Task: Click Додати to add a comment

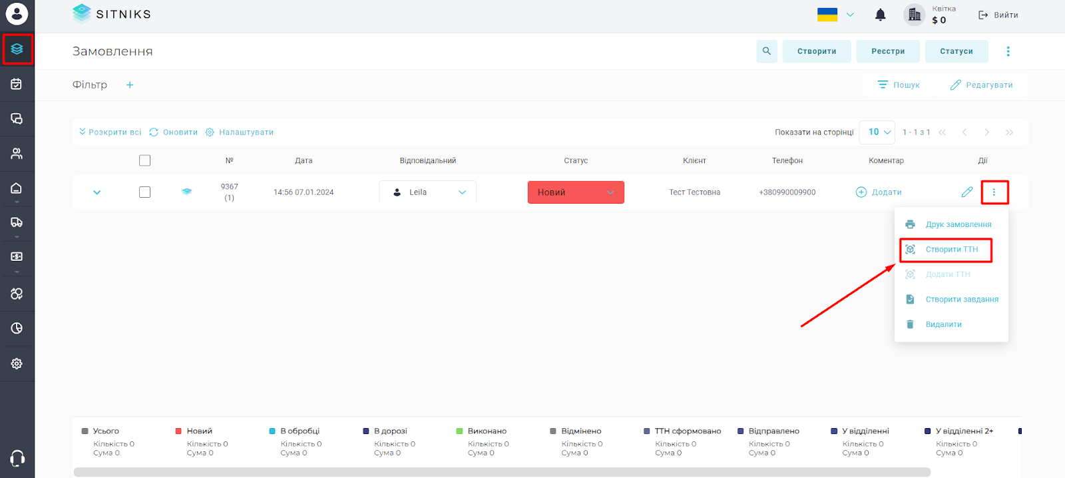Action: [x=879, y=192]
